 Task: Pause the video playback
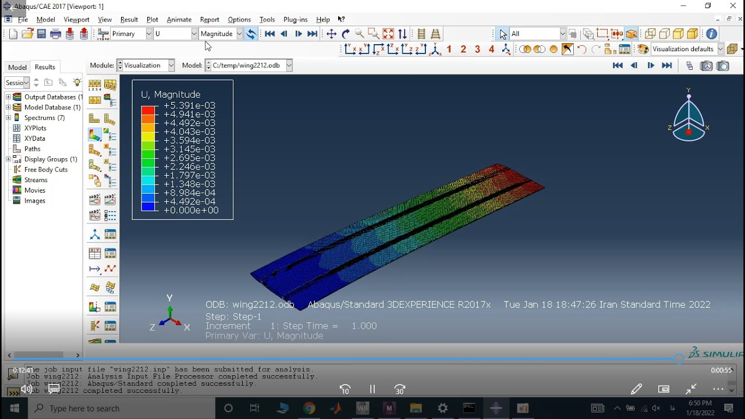(372, 389)
